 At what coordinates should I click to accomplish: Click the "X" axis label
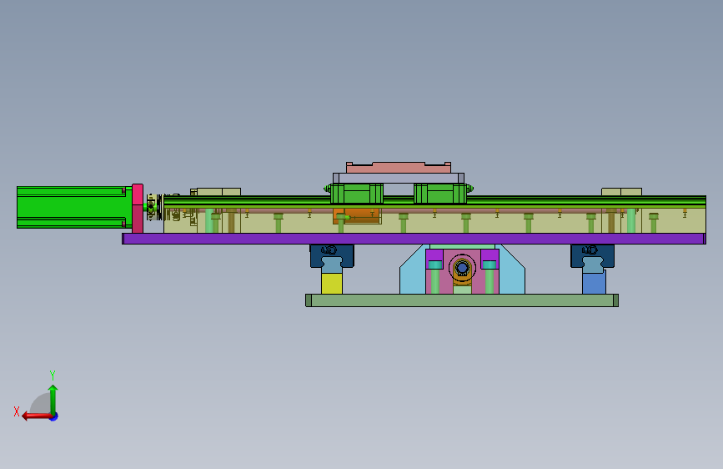pos(17,411)
